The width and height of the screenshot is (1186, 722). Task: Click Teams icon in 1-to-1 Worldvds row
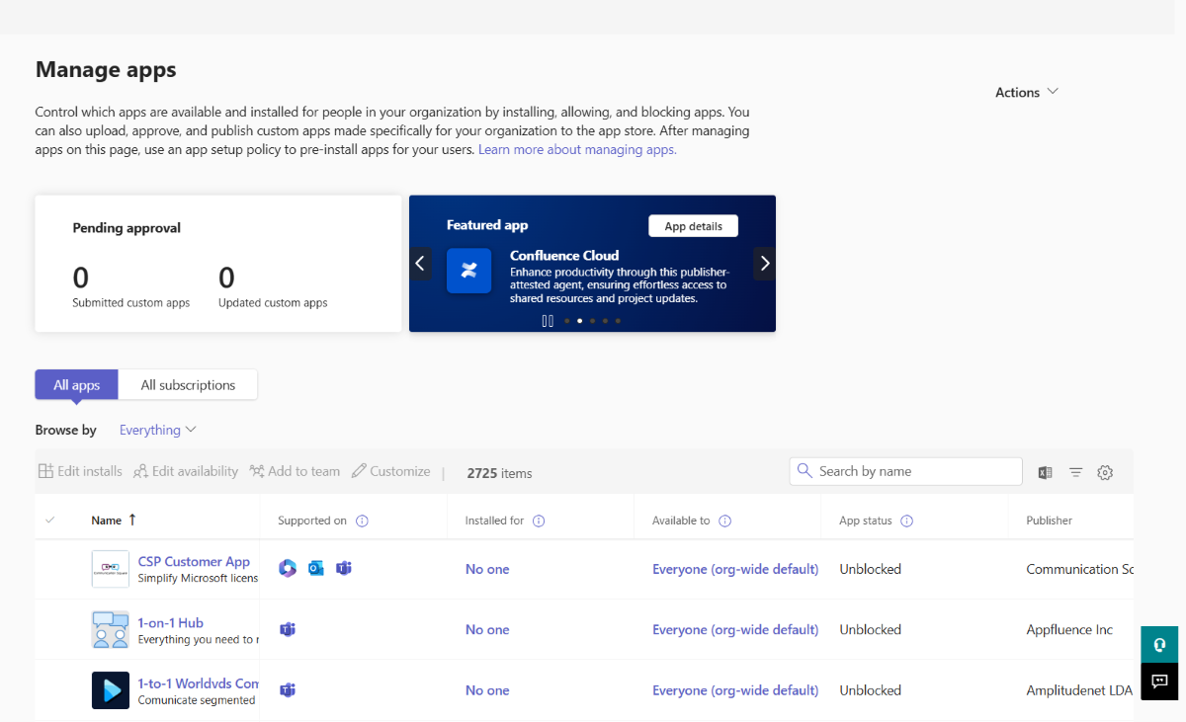click(288, 690)
